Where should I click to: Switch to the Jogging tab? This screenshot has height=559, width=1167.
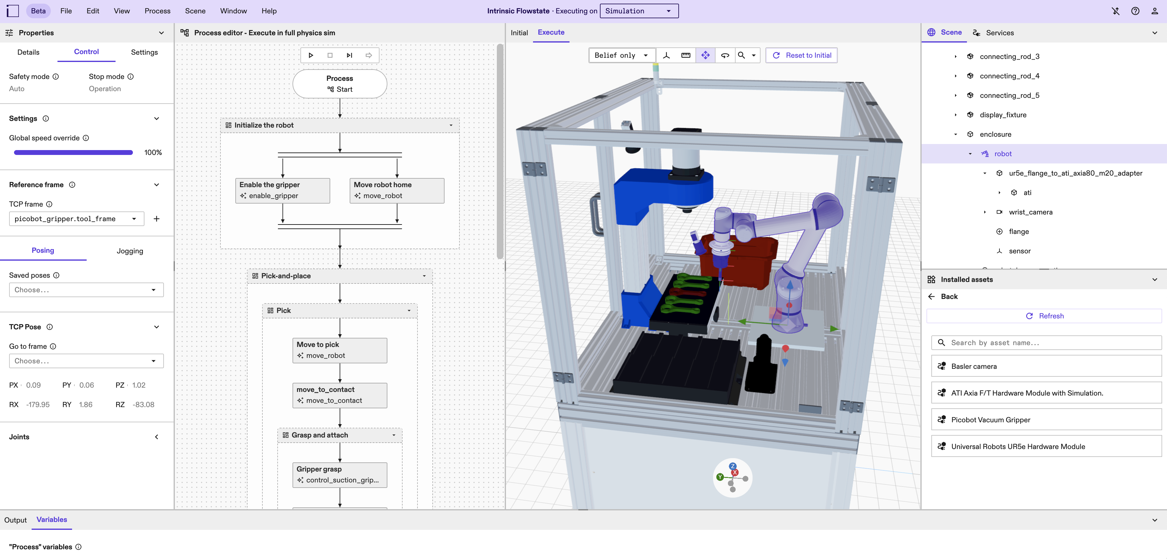point(130,251)
